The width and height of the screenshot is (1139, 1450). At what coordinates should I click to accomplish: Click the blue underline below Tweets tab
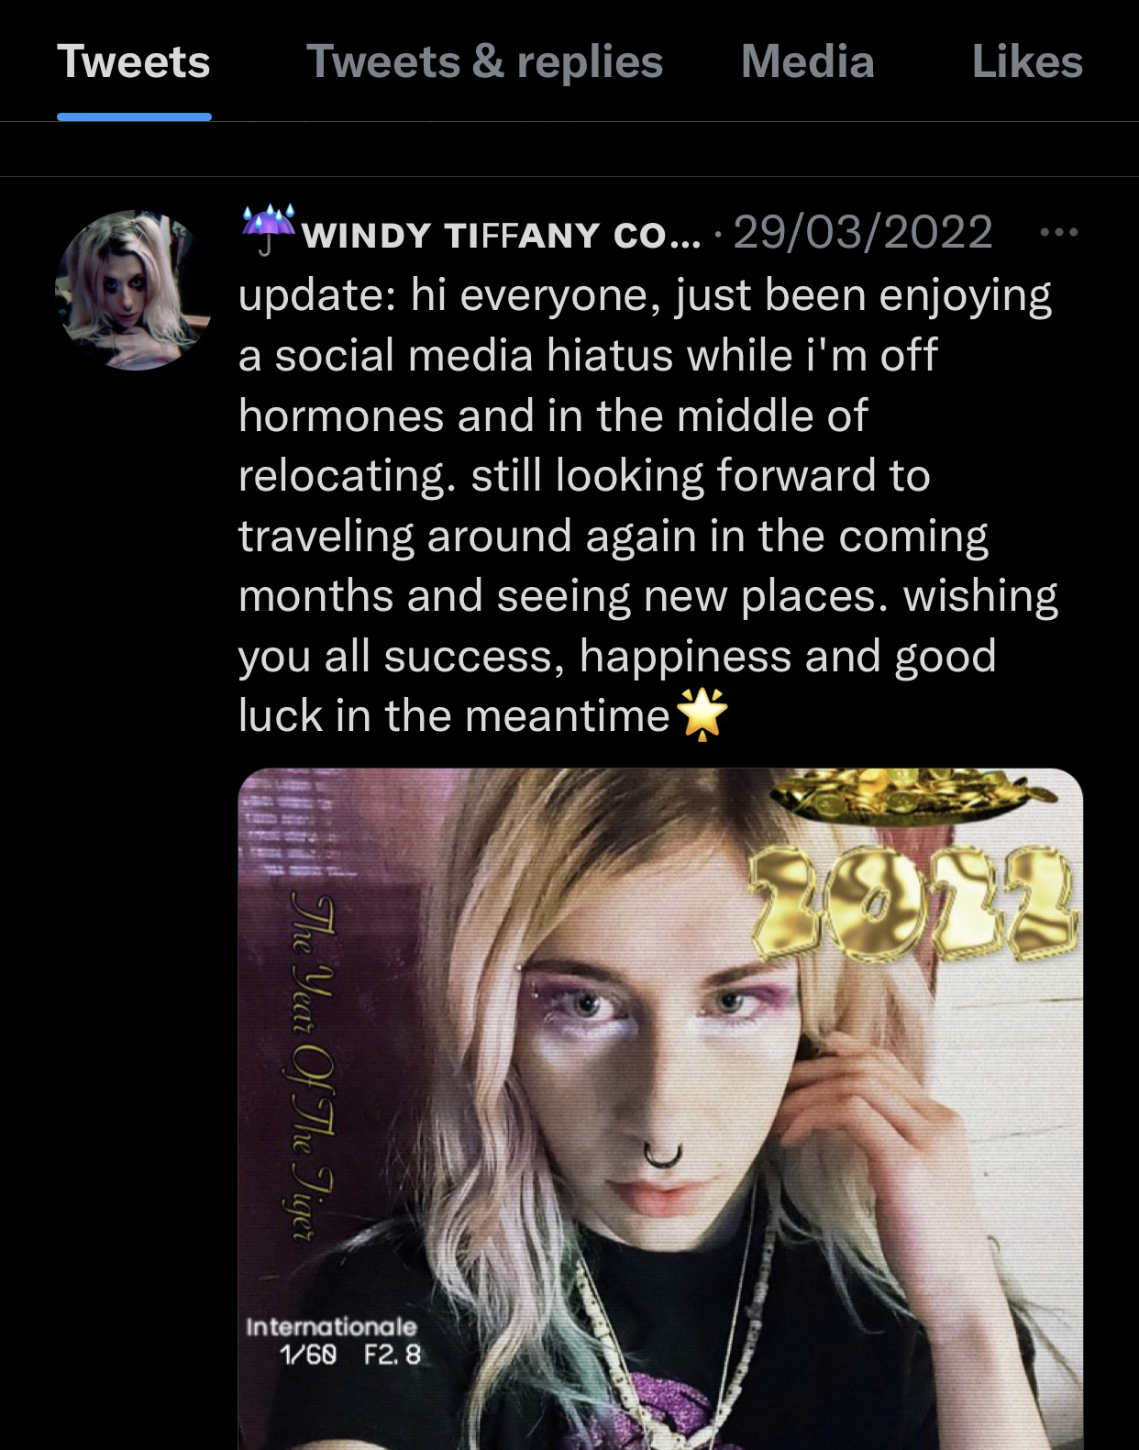[x=134, y=116]
